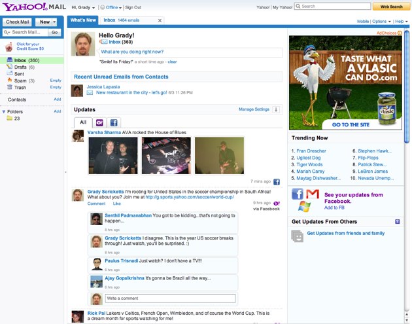Click the AdChoices icon above the ad
412x324 pixels.
coord(399,32)
